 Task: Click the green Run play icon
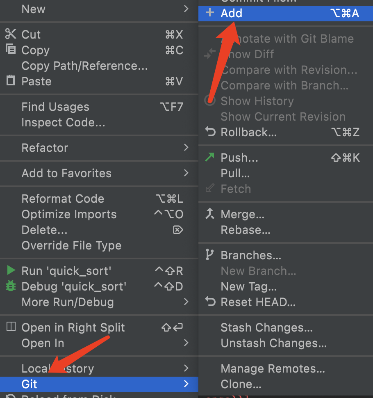[11, 270]
